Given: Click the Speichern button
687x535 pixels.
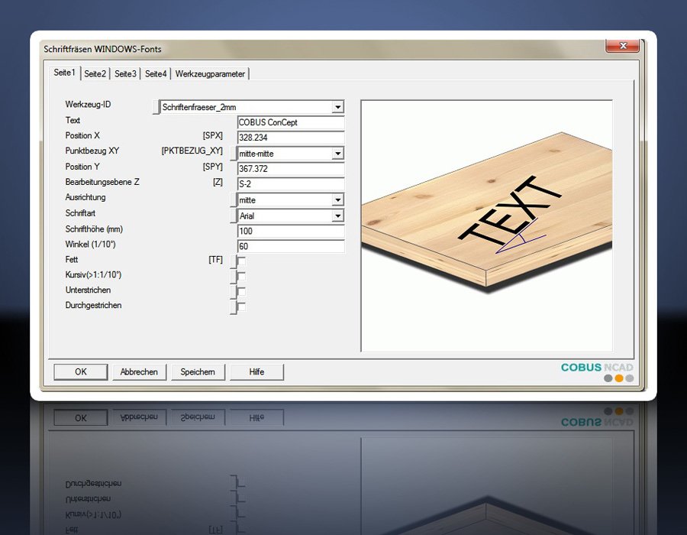Looking at the screenshot, I should pos(198,372).
